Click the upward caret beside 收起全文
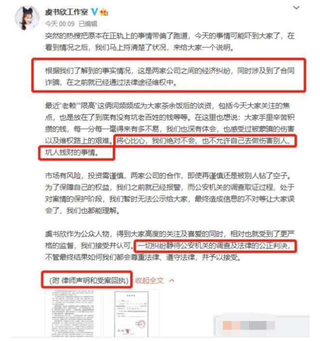This screenshot has width=320, height=341. pyautogui.click(x=172, y=280)
